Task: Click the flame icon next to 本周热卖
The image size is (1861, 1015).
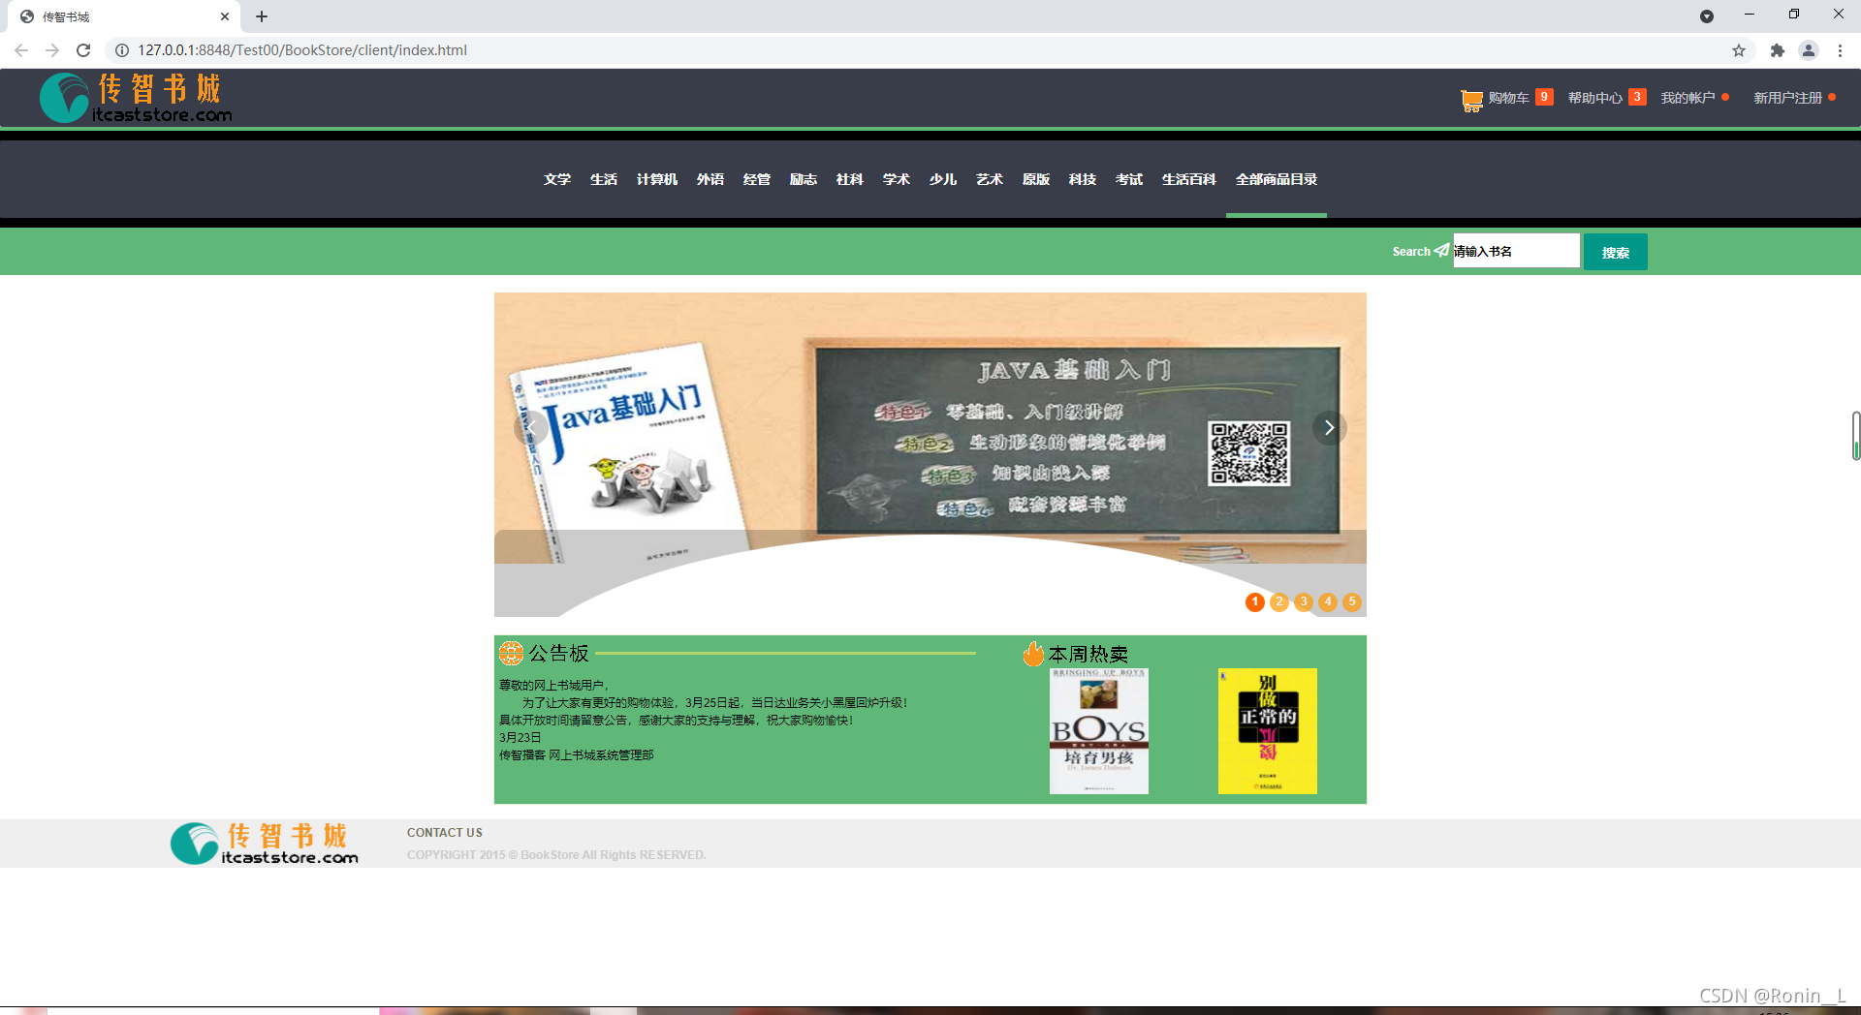Action: [x=1033, y=654]
